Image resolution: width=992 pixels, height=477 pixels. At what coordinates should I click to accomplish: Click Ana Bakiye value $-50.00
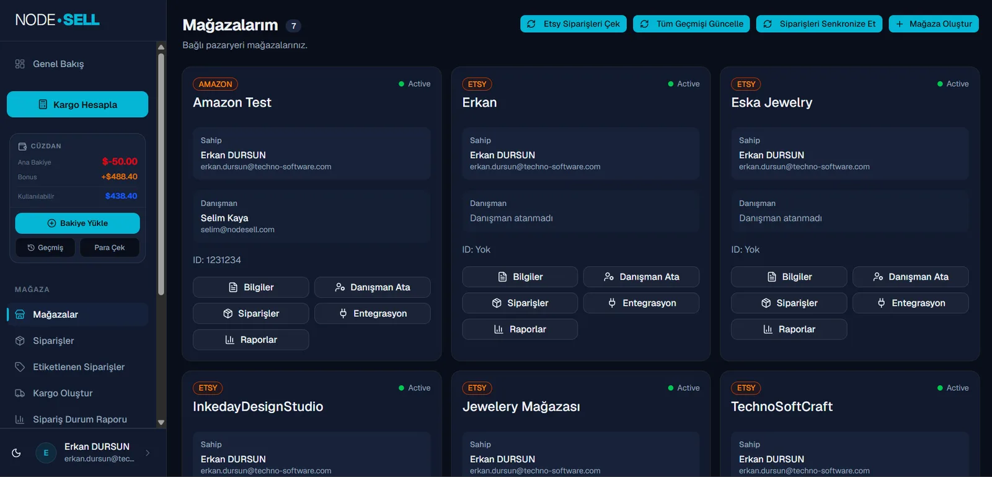click(x=120, y=161)
